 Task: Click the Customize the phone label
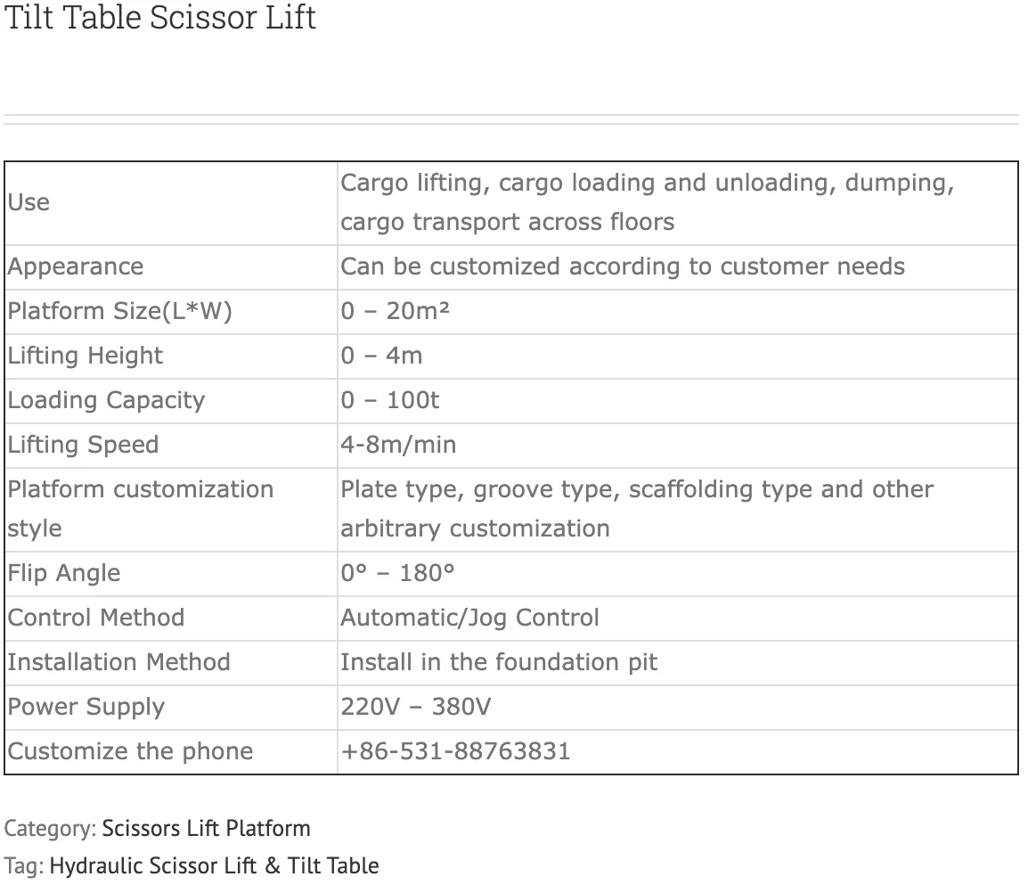130,751
